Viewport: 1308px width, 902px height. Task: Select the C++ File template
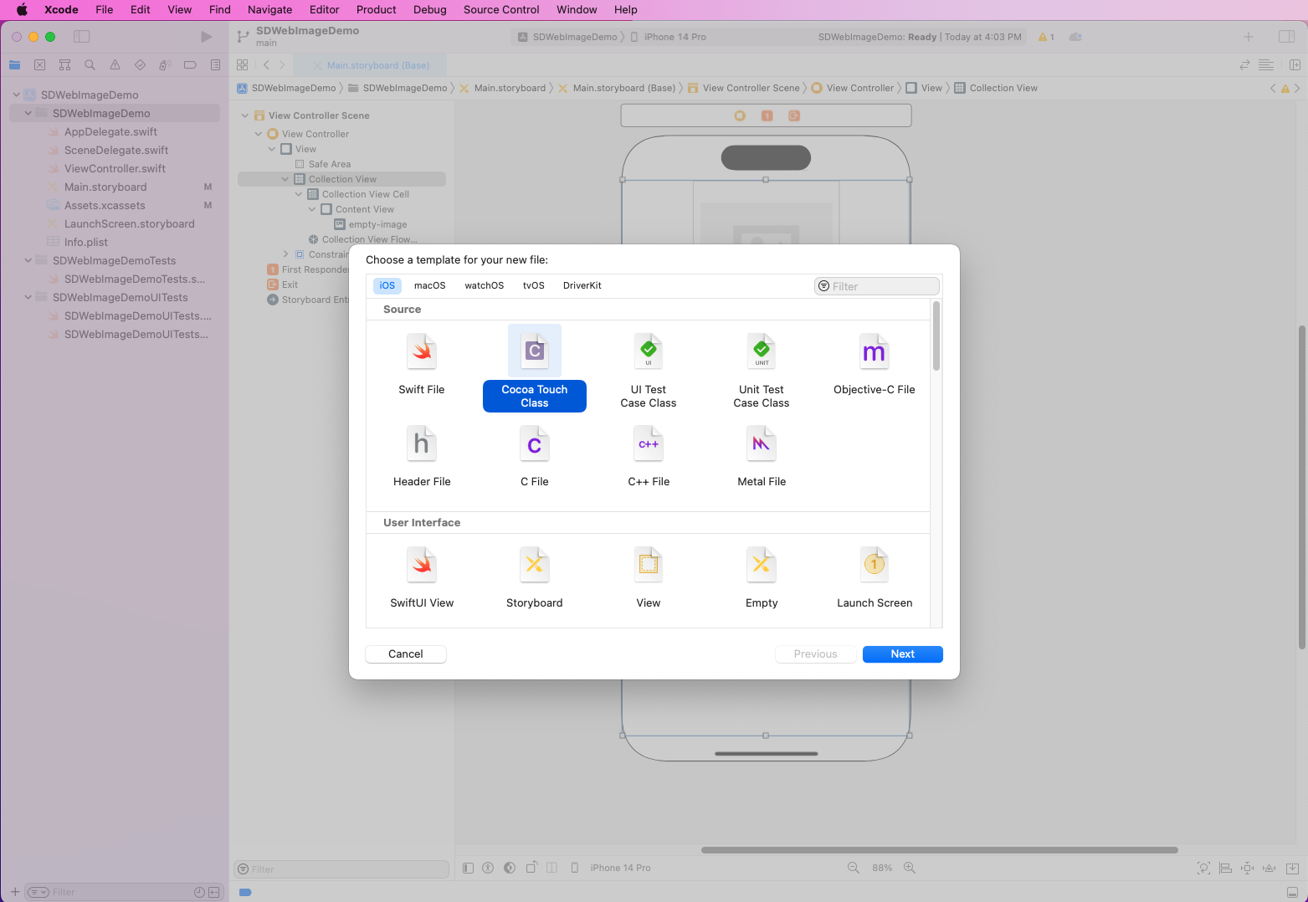pos(649,456)
